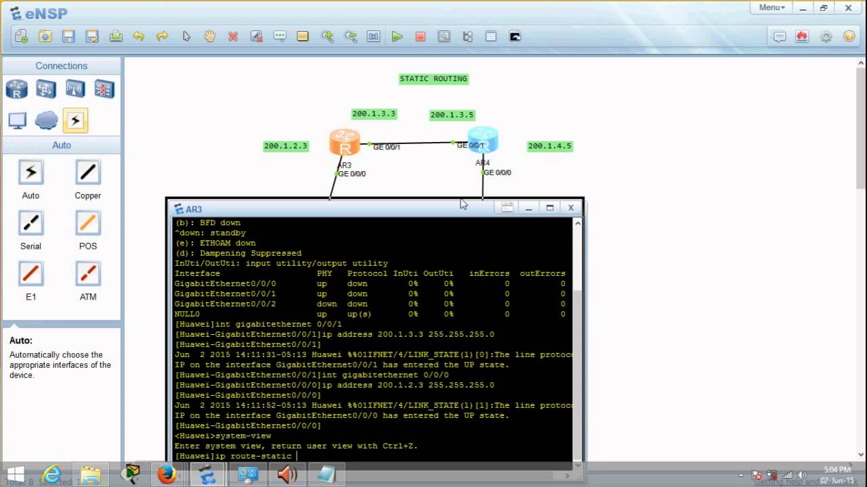Select the pointer arrow tool
The width and height of the screenshot is (867, 487).
pos(186,37)
